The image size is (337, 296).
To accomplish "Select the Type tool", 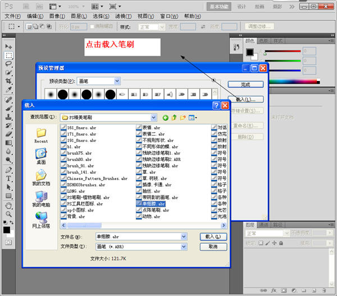I will [8, 178].
